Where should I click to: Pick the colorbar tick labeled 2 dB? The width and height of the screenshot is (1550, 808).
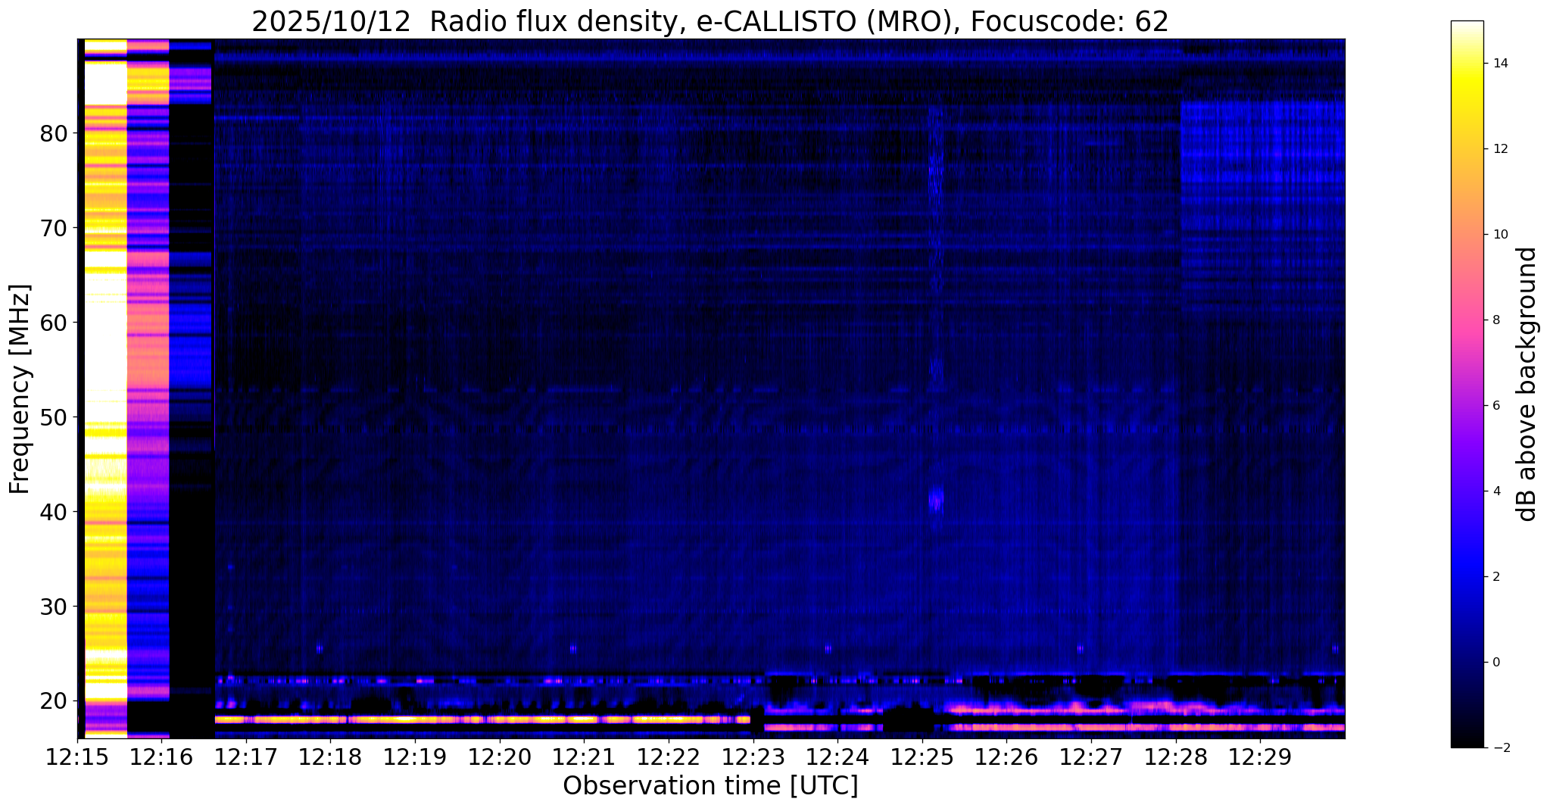1495,577
